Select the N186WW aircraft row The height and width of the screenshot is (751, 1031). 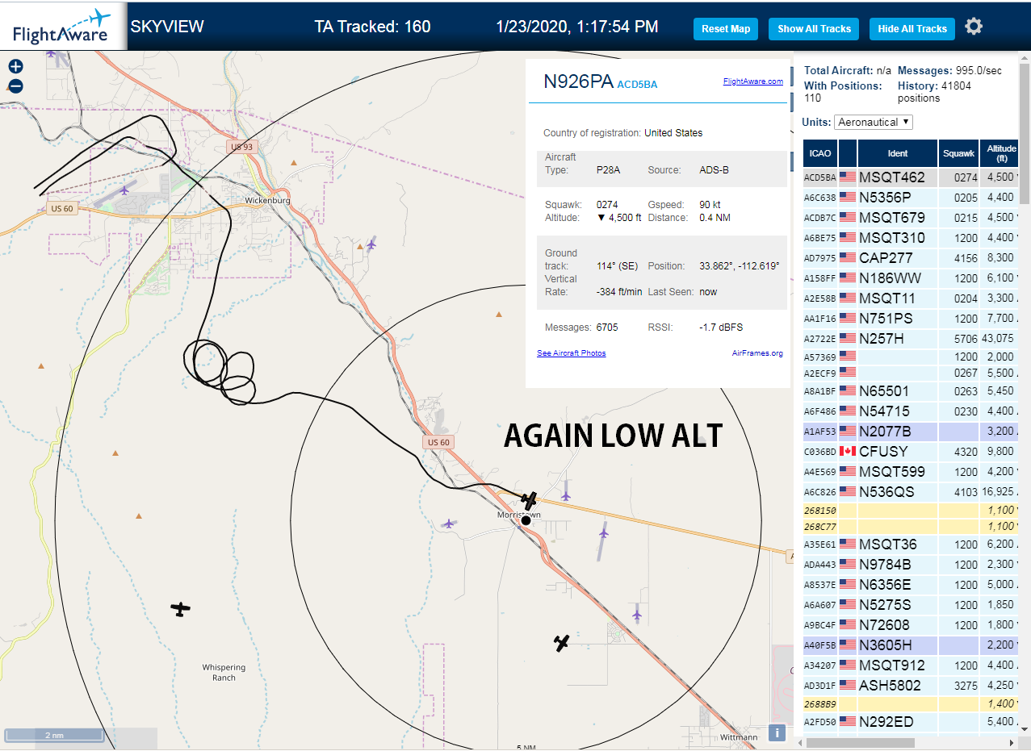pyautogui.click(x=911, y=278)
